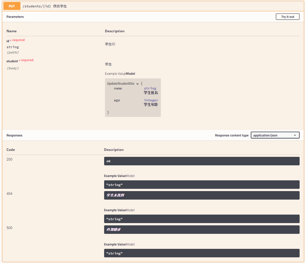Image resolution: width=305 pixels, height=263 pixels.
Task: Collapse the PUT method badge
Action: click(12, 6)
